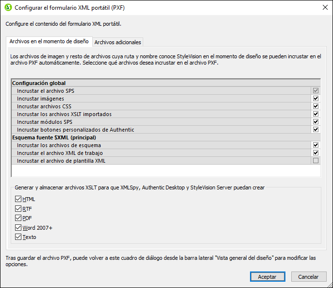Click the StyleVision app icon in title bar
This screenshot has height=288, width=333.
(8, 7)
